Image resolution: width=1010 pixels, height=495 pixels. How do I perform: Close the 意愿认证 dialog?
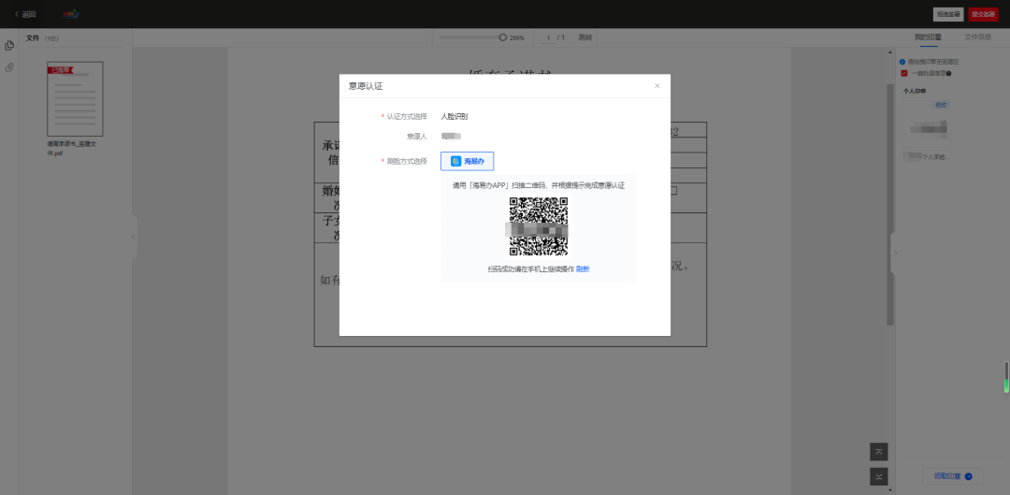[657, 86]
